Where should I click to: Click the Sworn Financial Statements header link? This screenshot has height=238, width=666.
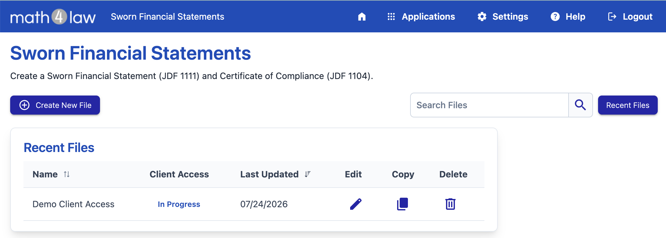pyautogui.click(x=167, y=17)
